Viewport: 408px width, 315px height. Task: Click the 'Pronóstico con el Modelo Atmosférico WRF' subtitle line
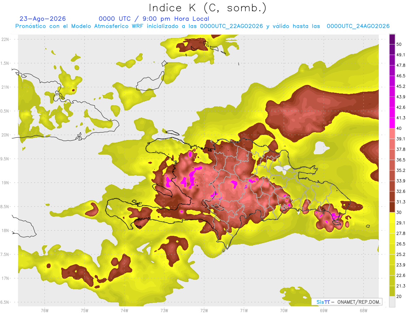202,26
